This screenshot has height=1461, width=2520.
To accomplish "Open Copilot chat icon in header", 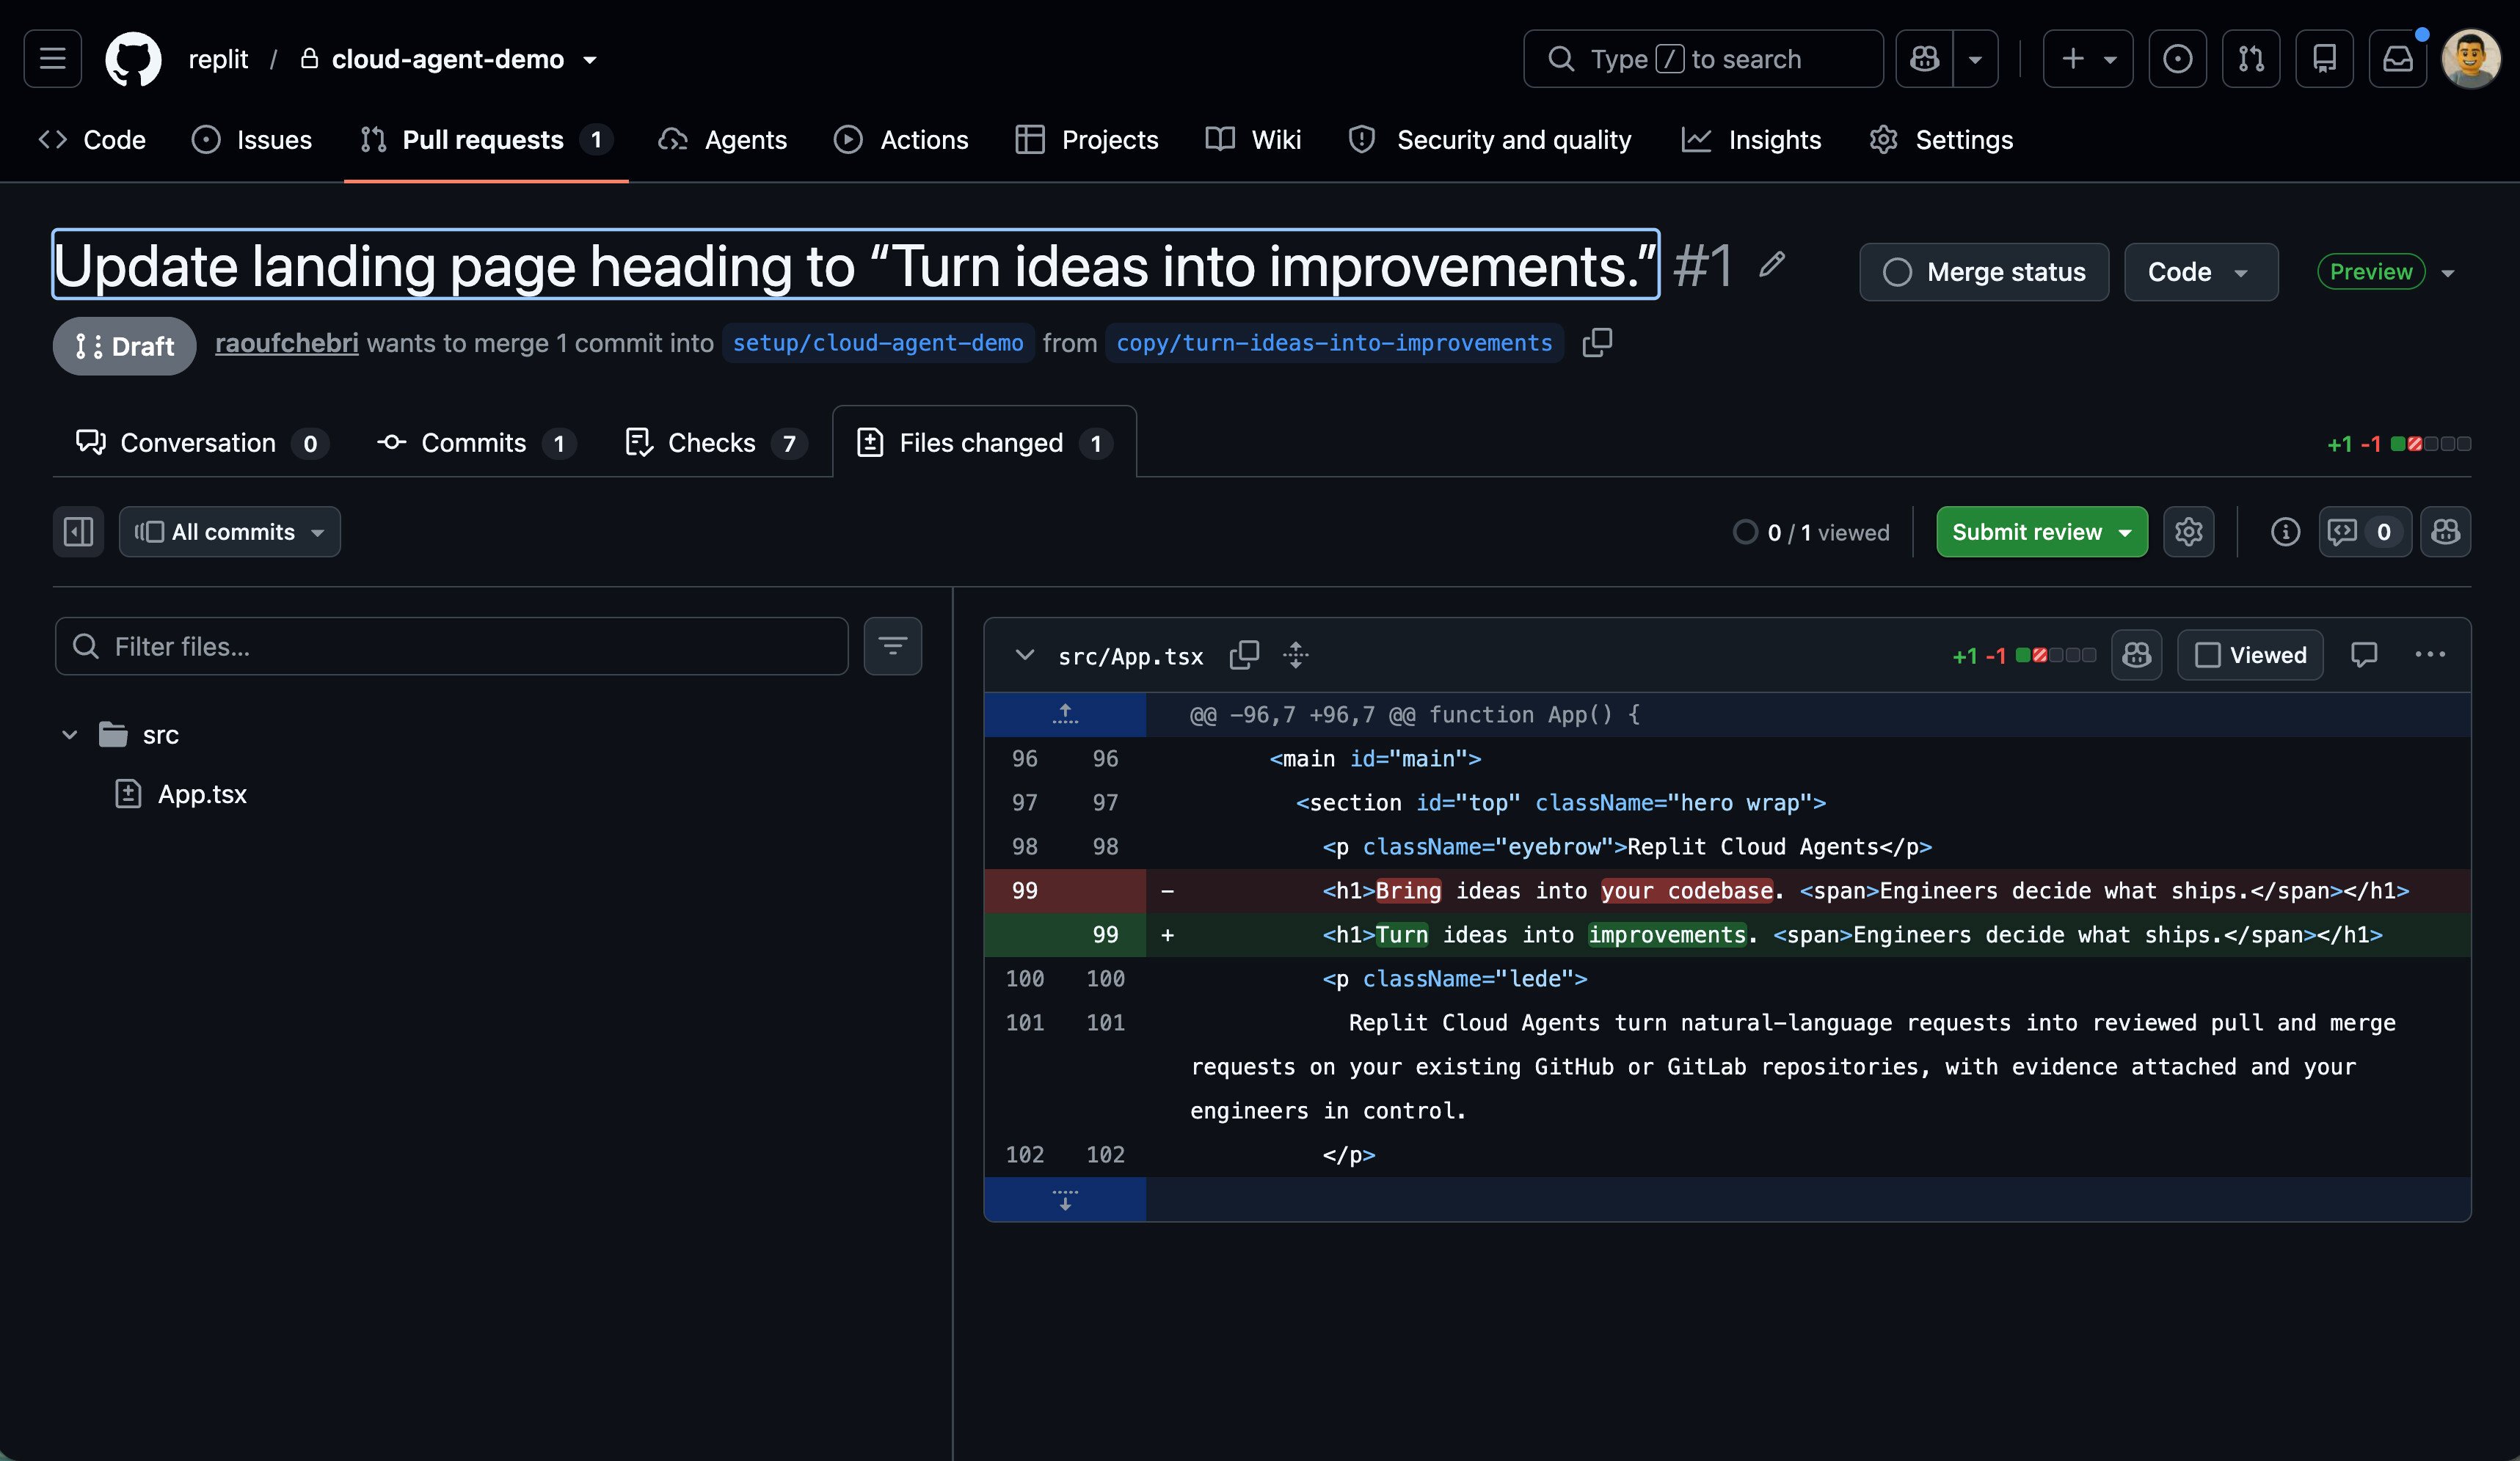I will pos(1924,59).
